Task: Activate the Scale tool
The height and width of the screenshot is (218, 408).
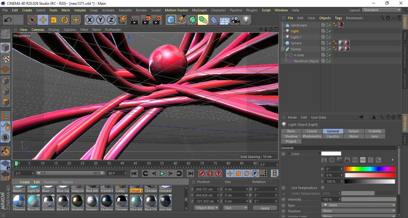Action: pos(54,20)
